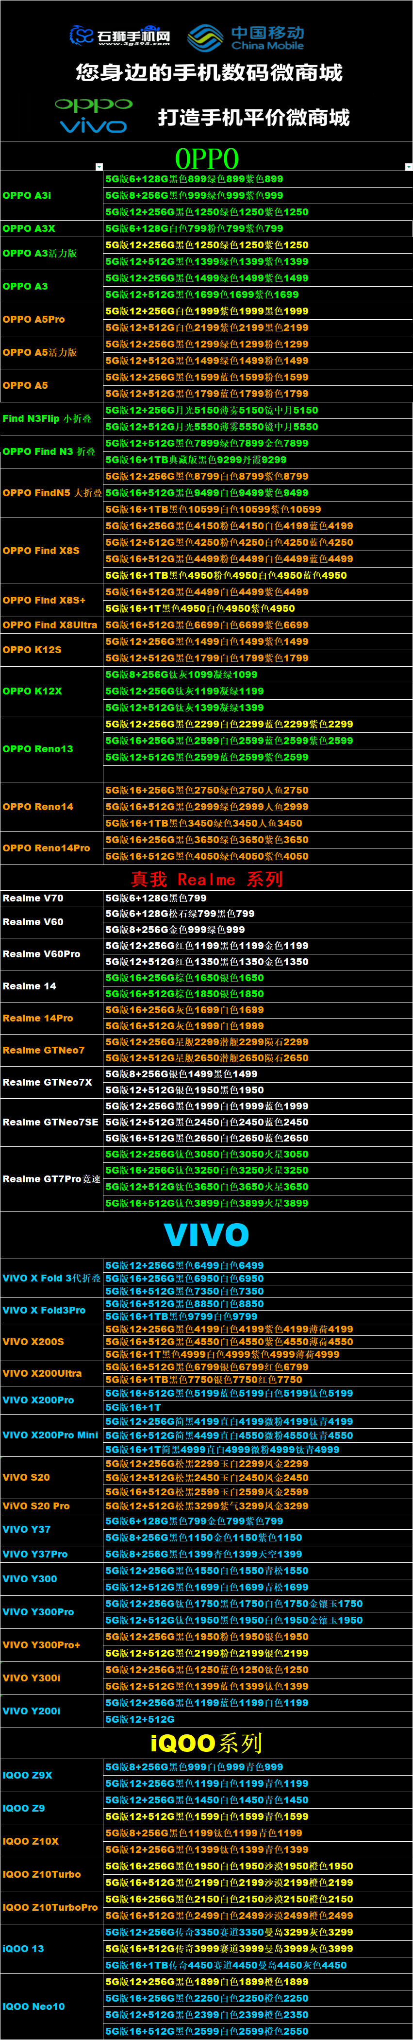Select the Realme GTNeo7 model cell
Image resolution: width=413 pixels, height=2040 pixels.
pyautogui.click(x=52, y=1050)
